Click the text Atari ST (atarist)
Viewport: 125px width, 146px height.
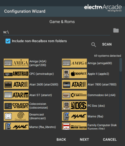(x=41, y=95)
